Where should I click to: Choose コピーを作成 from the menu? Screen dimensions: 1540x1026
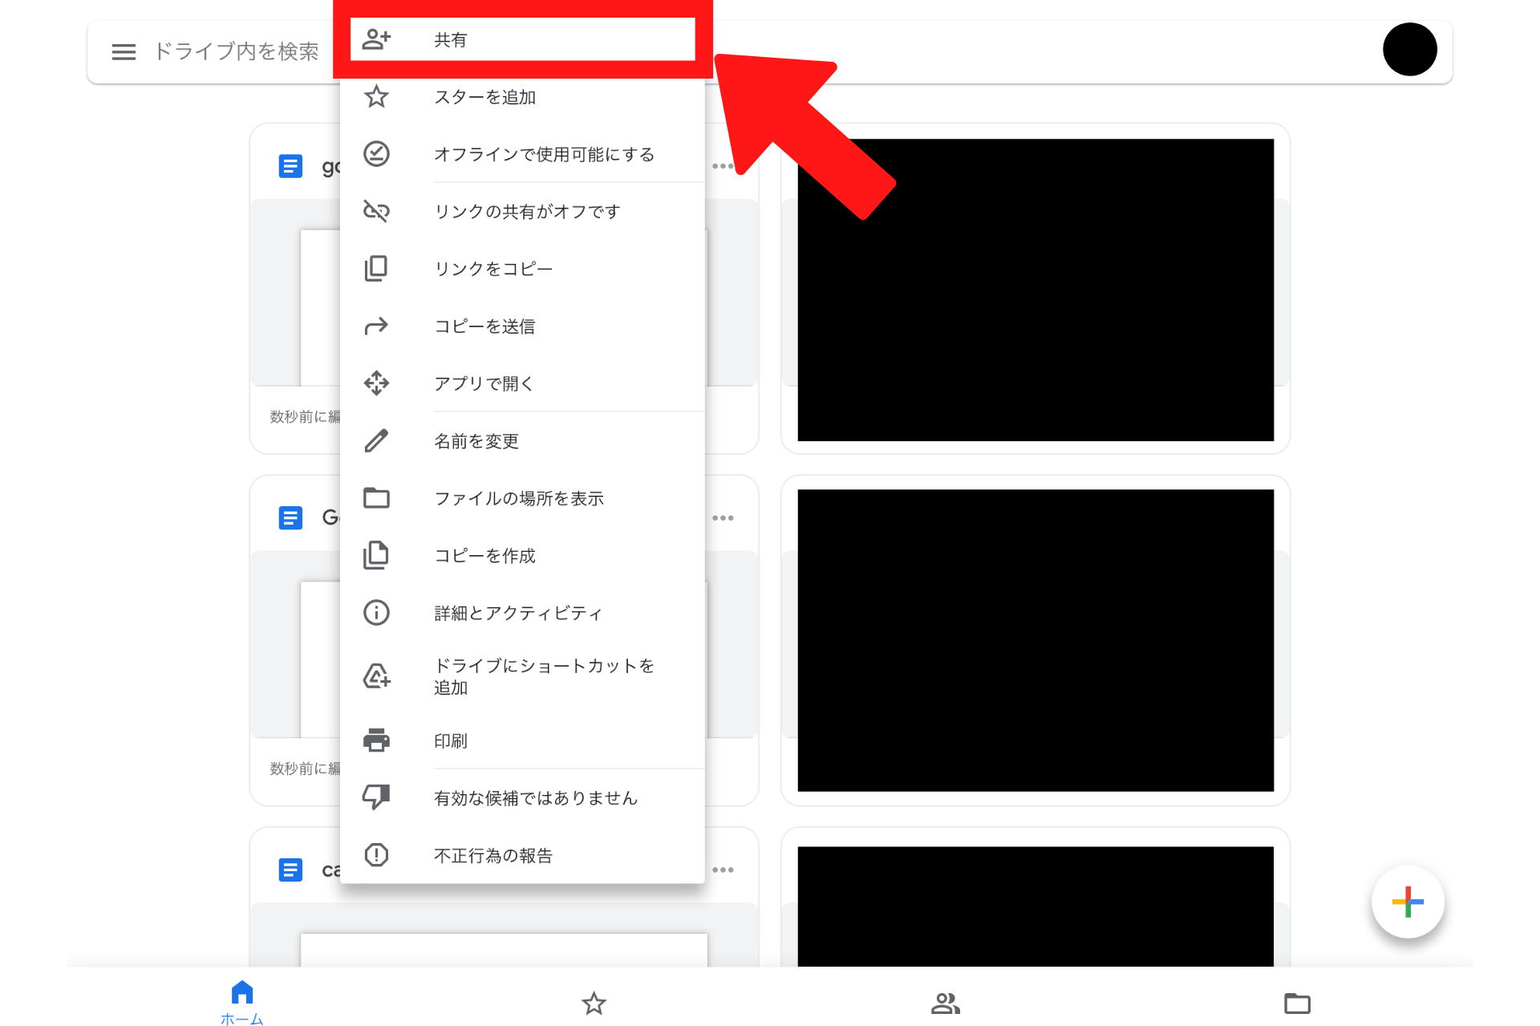522,556
